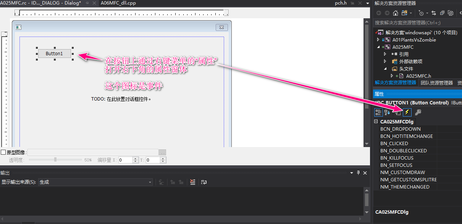Screen dimensions: 462x224
Task: Switch to the pch.h tab
Action: (341, 3)
